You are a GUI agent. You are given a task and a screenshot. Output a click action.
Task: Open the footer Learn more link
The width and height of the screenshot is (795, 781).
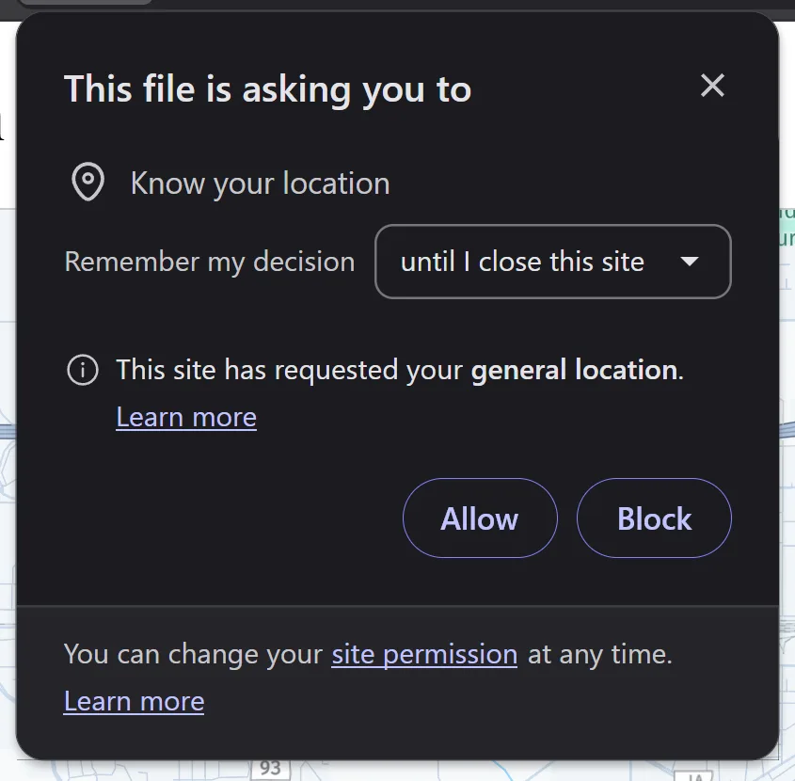click(x=134, y=701)
